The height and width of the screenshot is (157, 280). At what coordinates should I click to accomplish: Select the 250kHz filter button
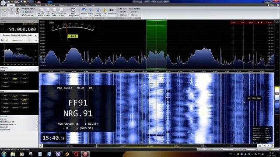coord(24,104)
